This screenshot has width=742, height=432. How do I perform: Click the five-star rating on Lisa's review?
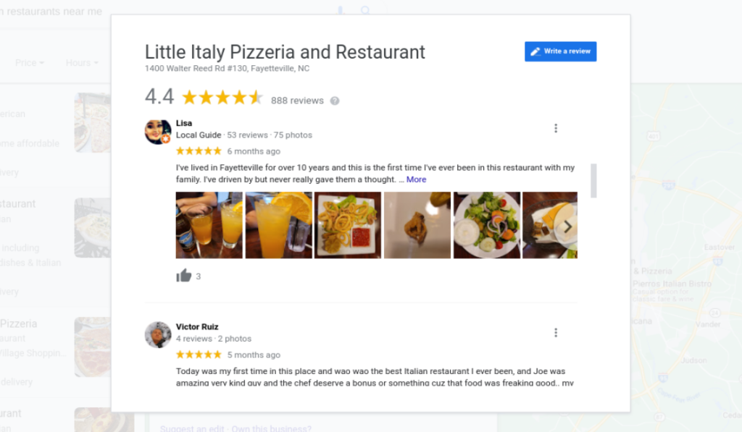(199, 151)
